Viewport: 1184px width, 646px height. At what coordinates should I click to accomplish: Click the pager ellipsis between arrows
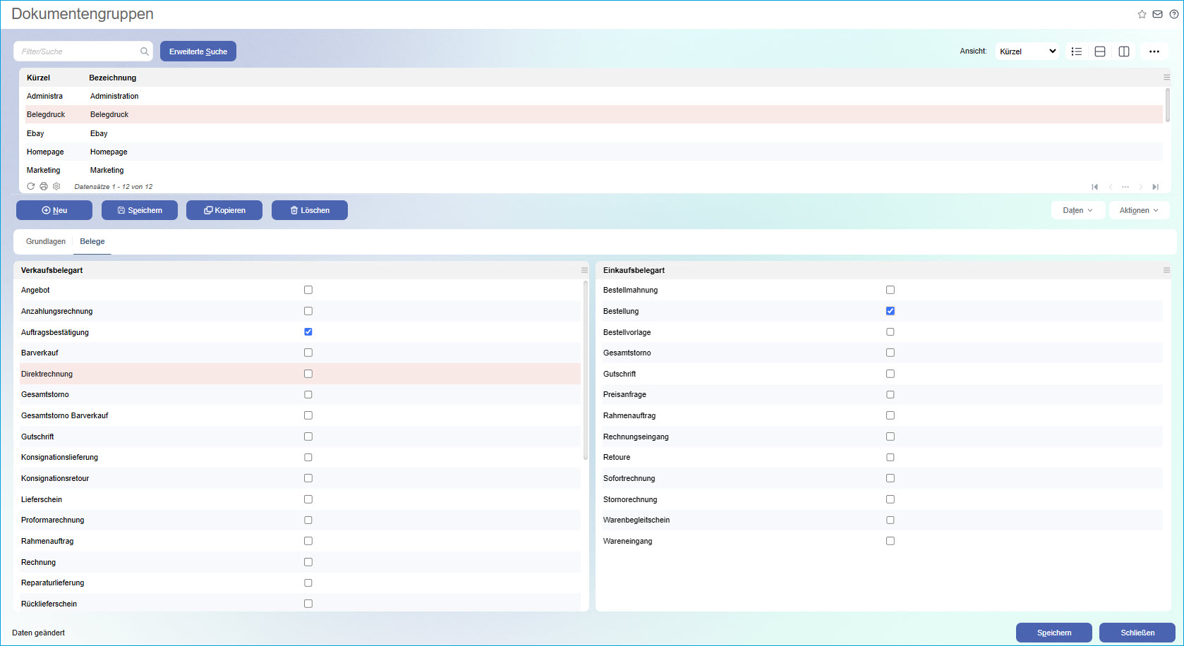(1125, 187)
